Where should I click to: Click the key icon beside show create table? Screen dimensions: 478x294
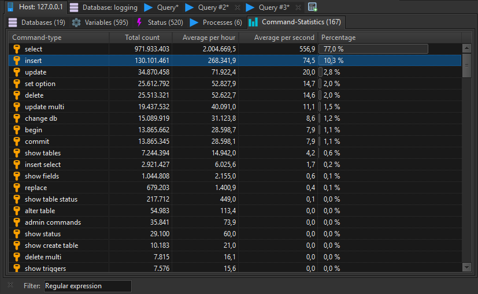(x=17, y=246)
